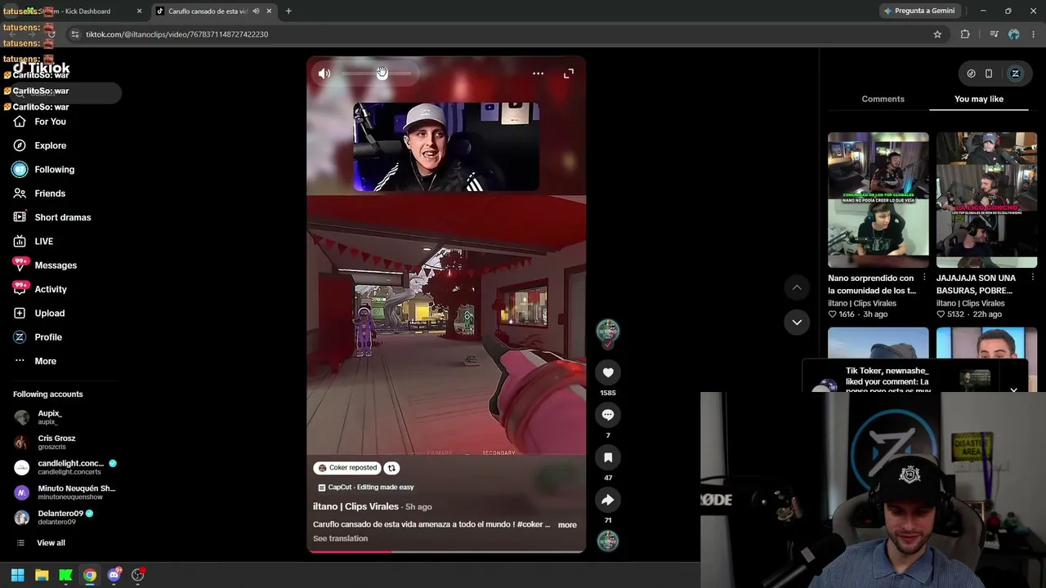Open iltano | Clips Virales profile name

click(355, 506)
